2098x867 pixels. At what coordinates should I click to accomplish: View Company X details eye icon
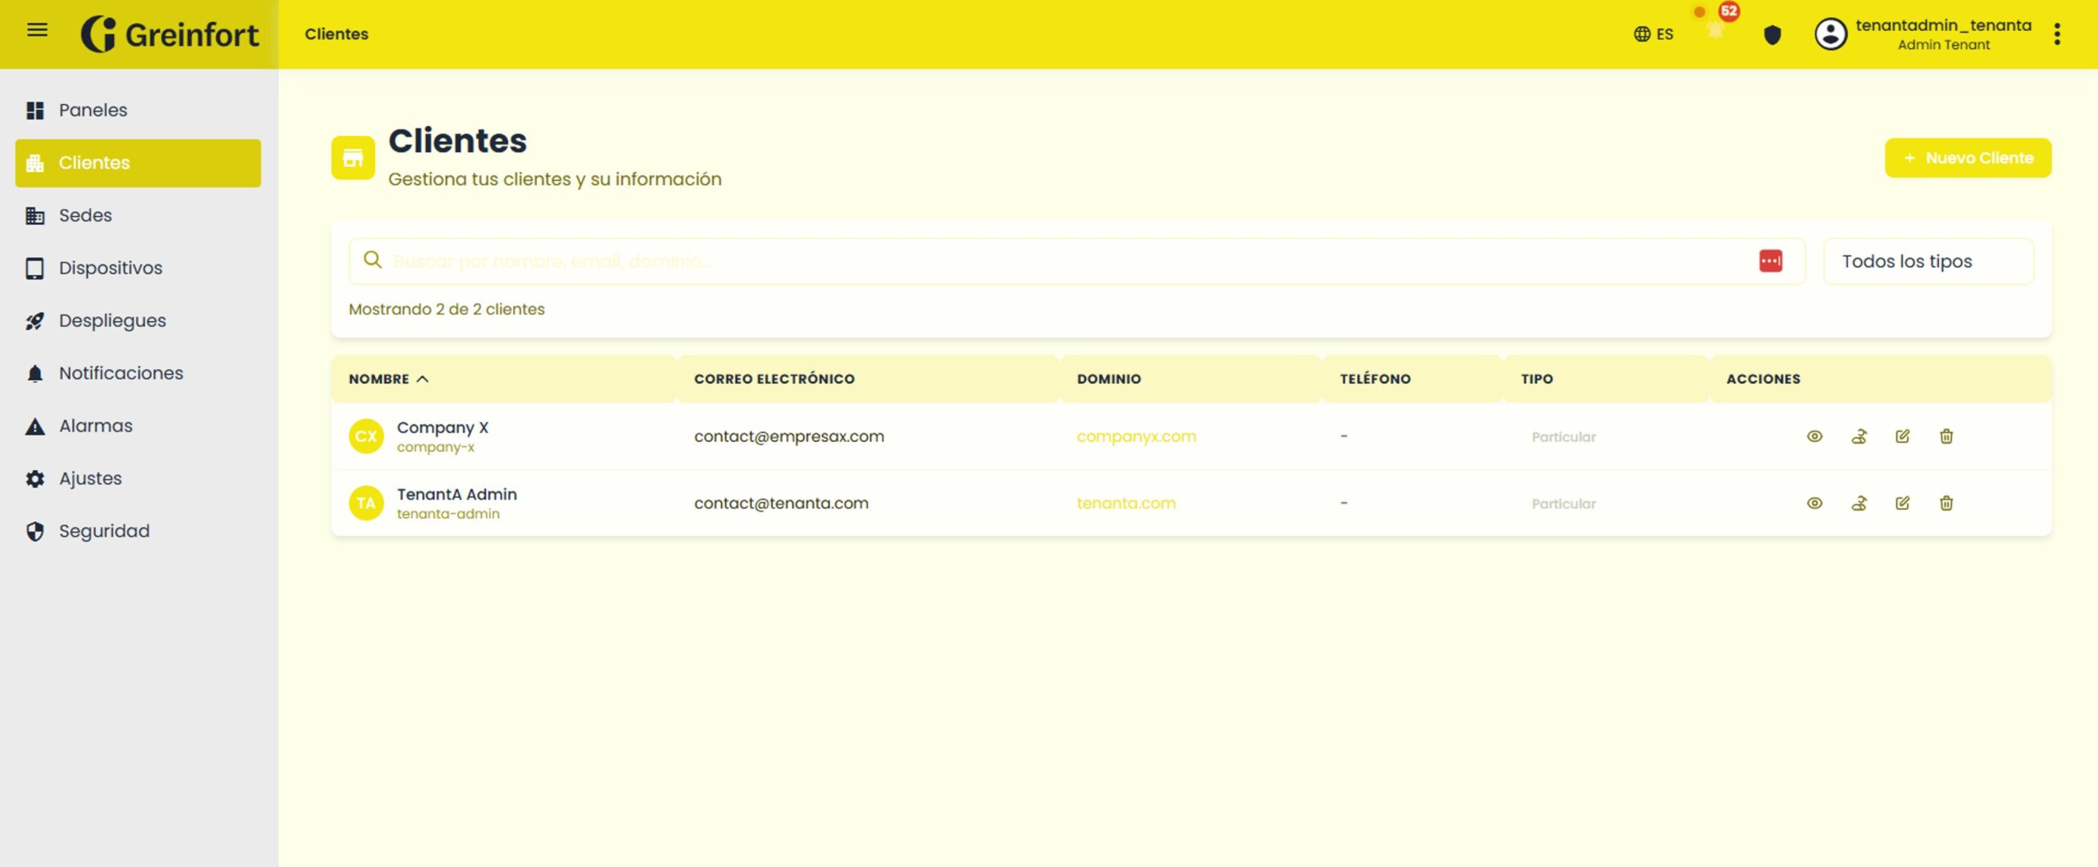click(1814, 436)
